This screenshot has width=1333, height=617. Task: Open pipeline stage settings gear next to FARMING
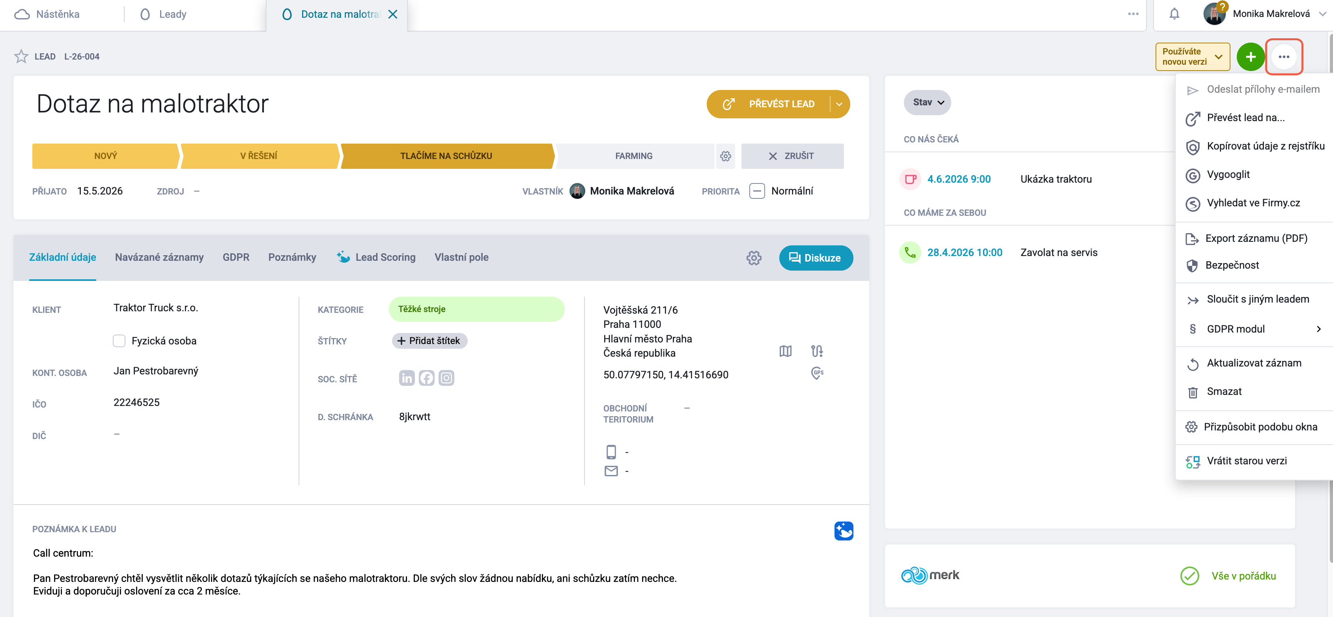[726, 156]
